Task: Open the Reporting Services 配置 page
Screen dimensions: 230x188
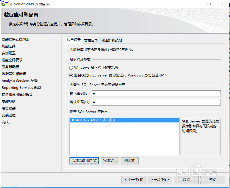Action: (x=21, y=87)
